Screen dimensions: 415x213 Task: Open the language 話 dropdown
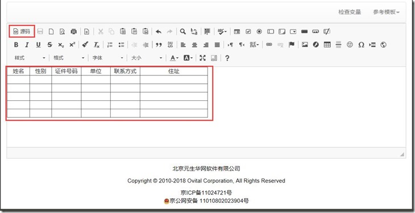pyautogui.click(x=254, y=45)
